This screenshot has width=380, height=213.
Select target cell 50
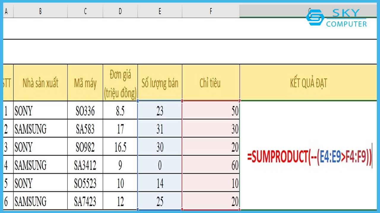pyautogui.click(x=211, y=111)
